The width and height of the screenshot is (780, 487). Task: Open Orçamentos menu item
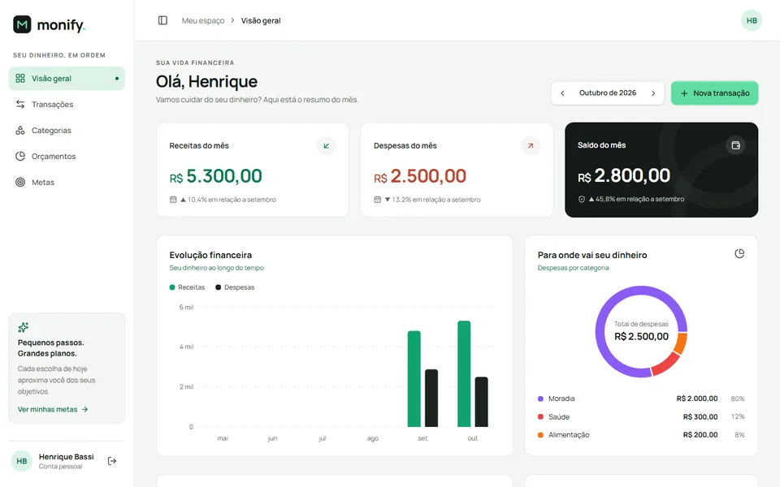click(67, 156)
